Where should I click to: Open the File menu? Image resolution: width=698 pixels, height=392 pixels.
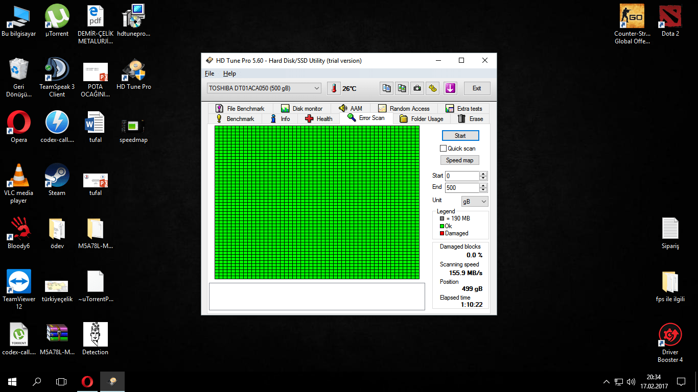coord(210,73)
